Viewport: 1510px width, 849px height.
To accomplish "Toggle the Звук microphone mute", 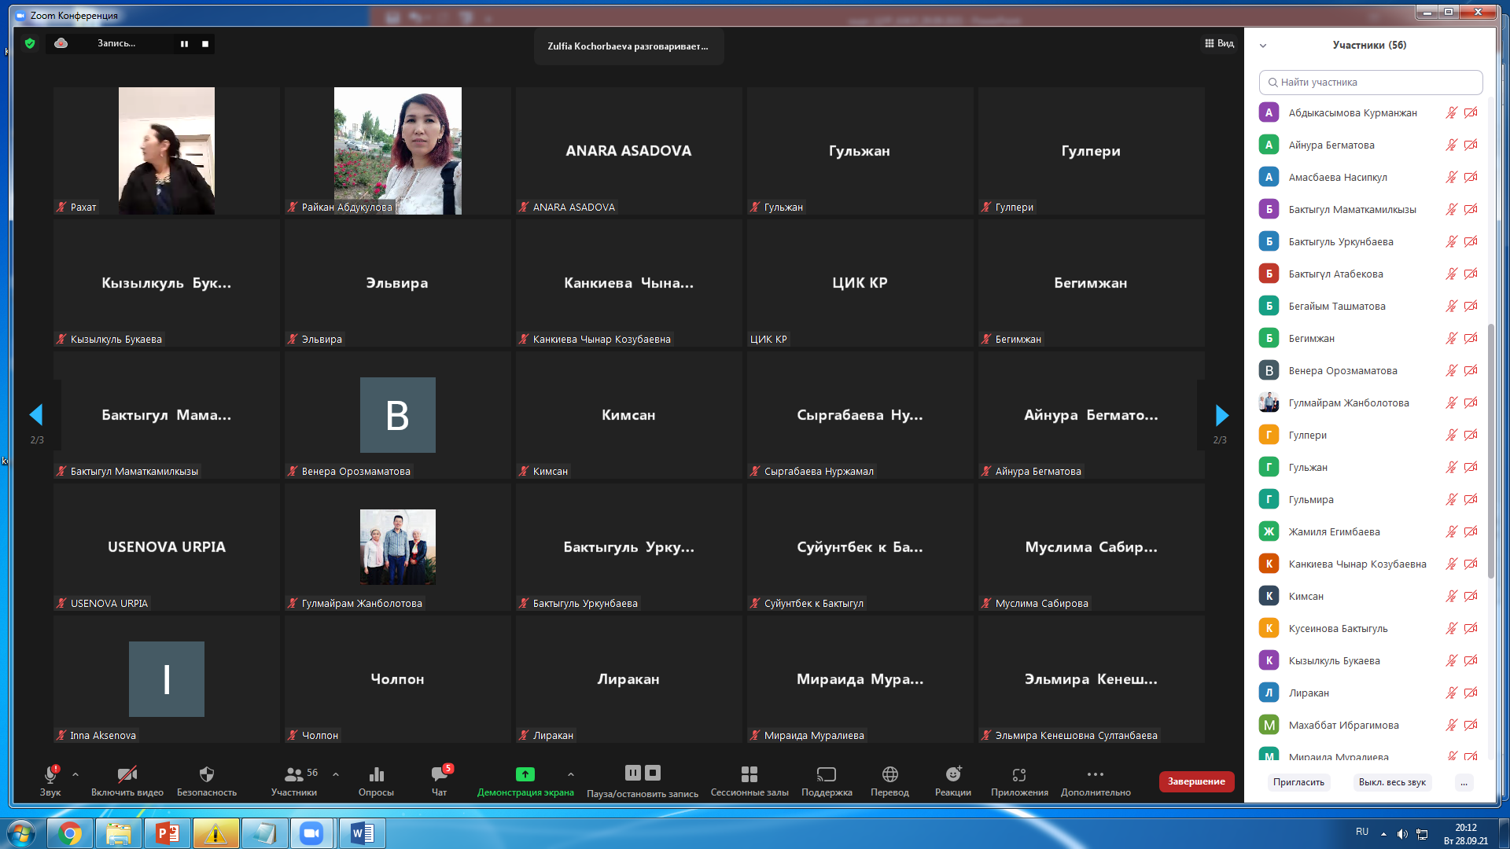I will [x=50, y=776].
